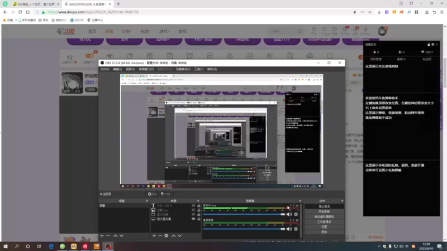Move scene down in the Scenes dock
447x251 pixels.
[x=122, y=235]
